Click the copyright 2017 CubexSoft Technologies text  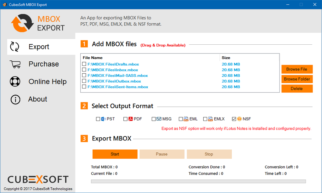pos(38,189)
